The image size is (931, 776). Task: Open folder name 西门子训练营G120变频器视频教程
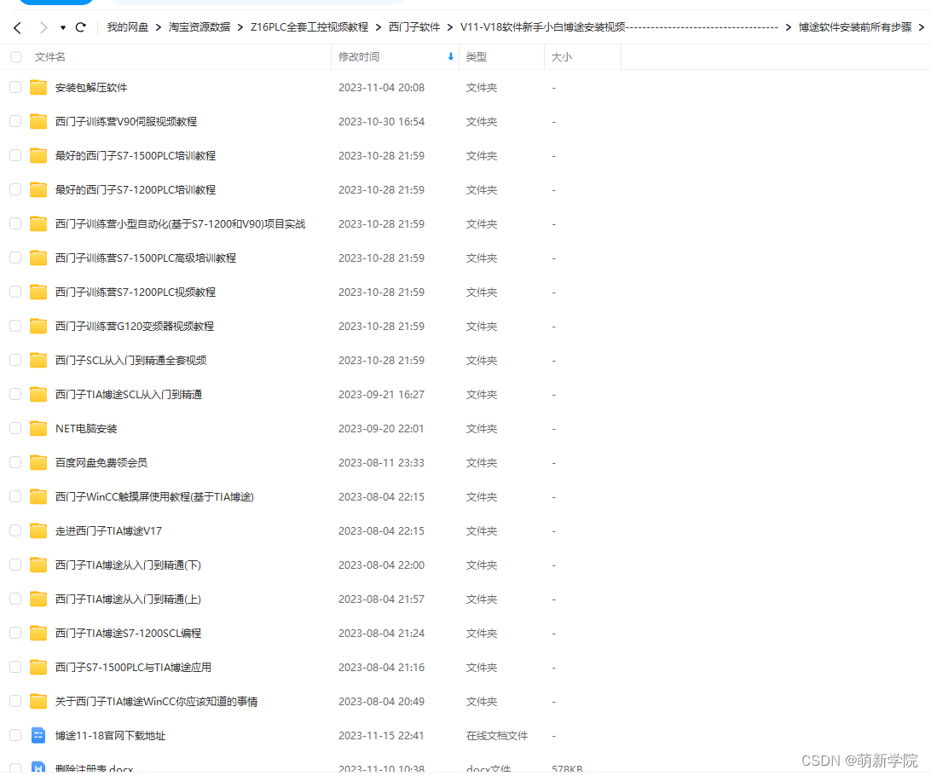tap(135, 326)
